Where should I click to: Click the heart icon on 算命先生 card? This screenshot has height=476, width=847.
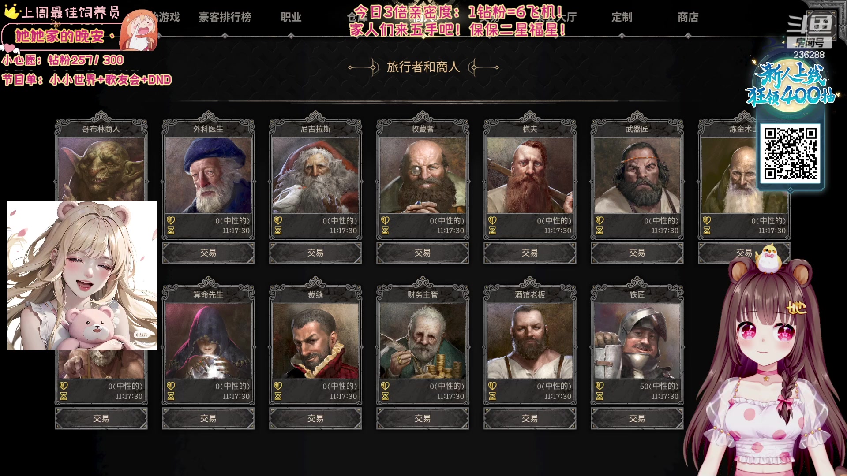pos(171,386)
